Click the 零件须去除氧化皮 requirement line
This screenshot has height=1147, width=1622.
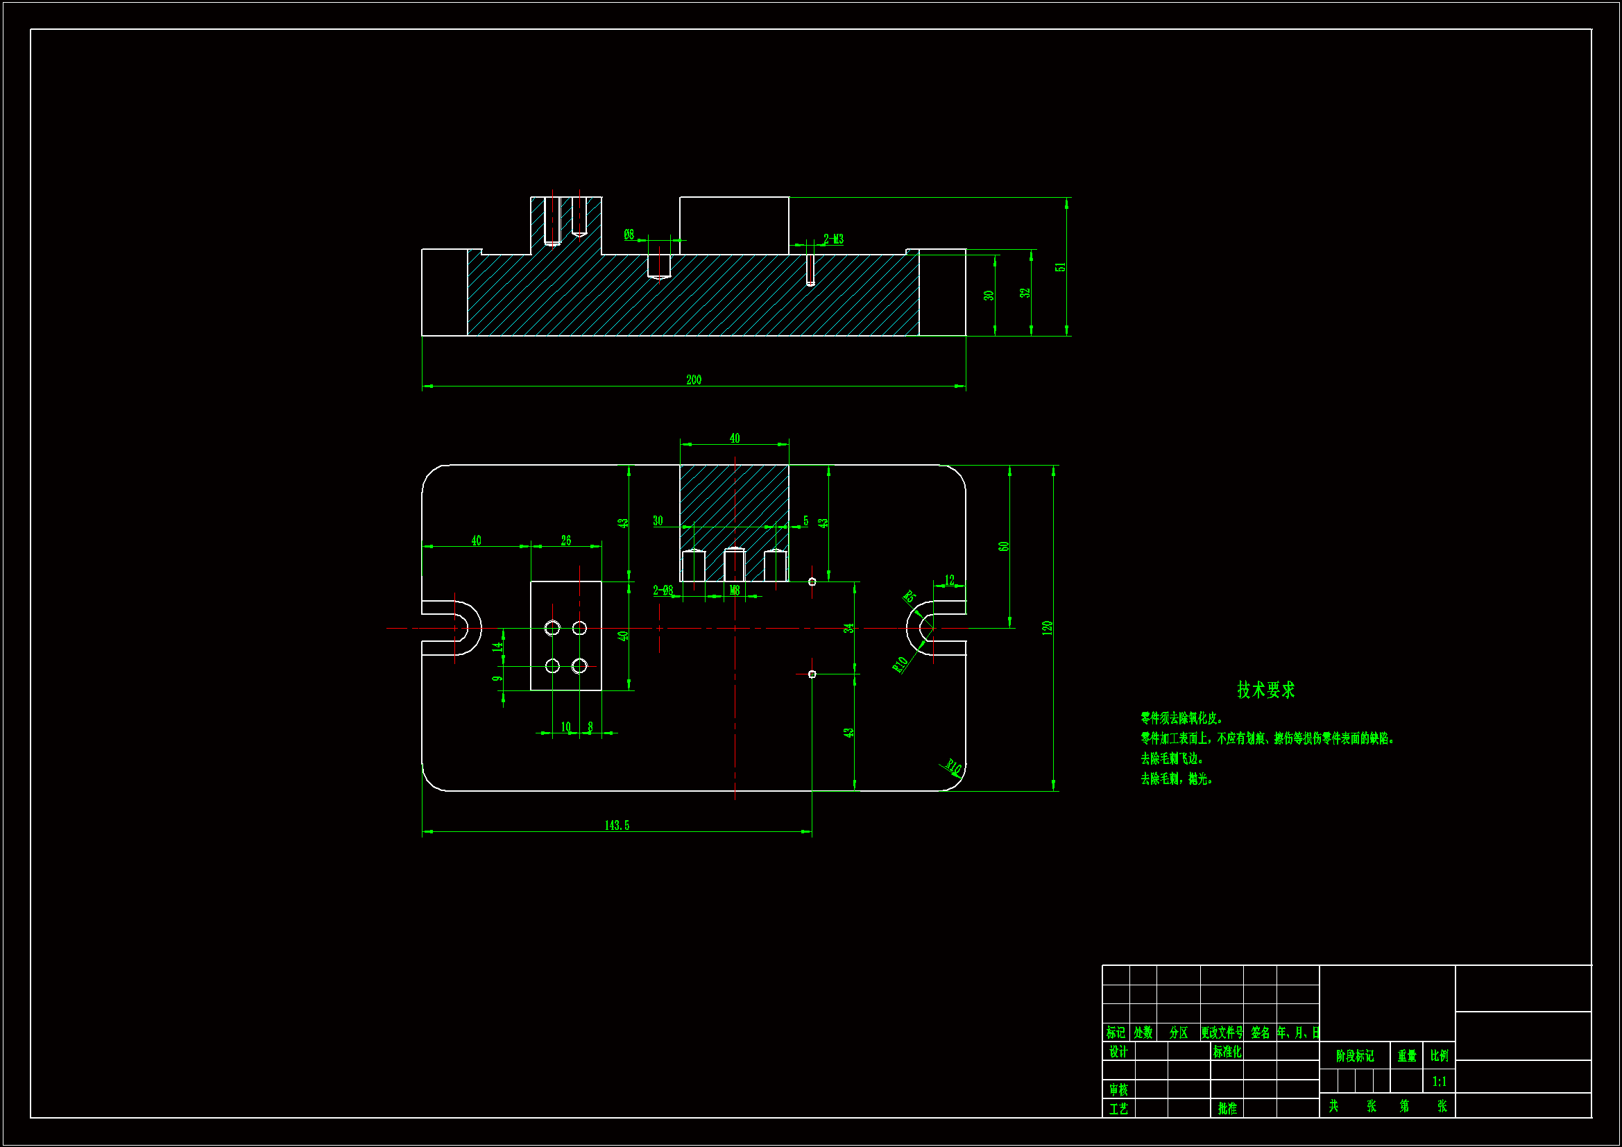click(x=1181, y=718)
